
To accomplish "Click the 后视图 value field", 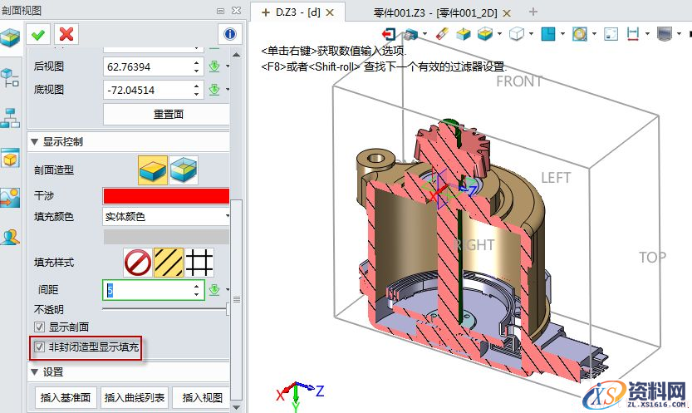I will click(x=153, y=66).
